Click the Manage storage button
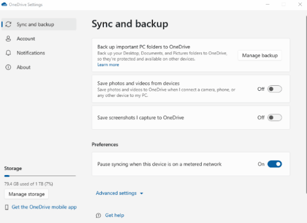The image size is (307, 223). tap(27, 194)
